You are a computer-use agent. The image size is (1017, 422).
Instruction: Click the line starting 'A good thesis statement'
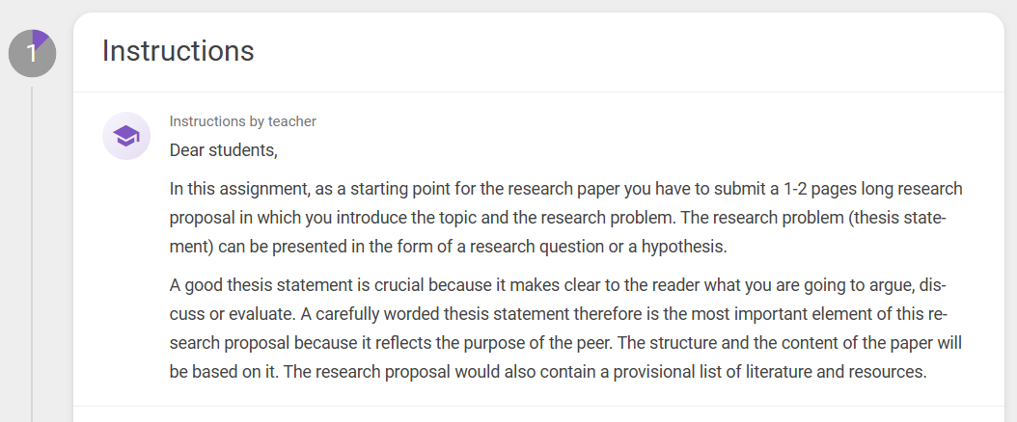(x=559, y=285)
